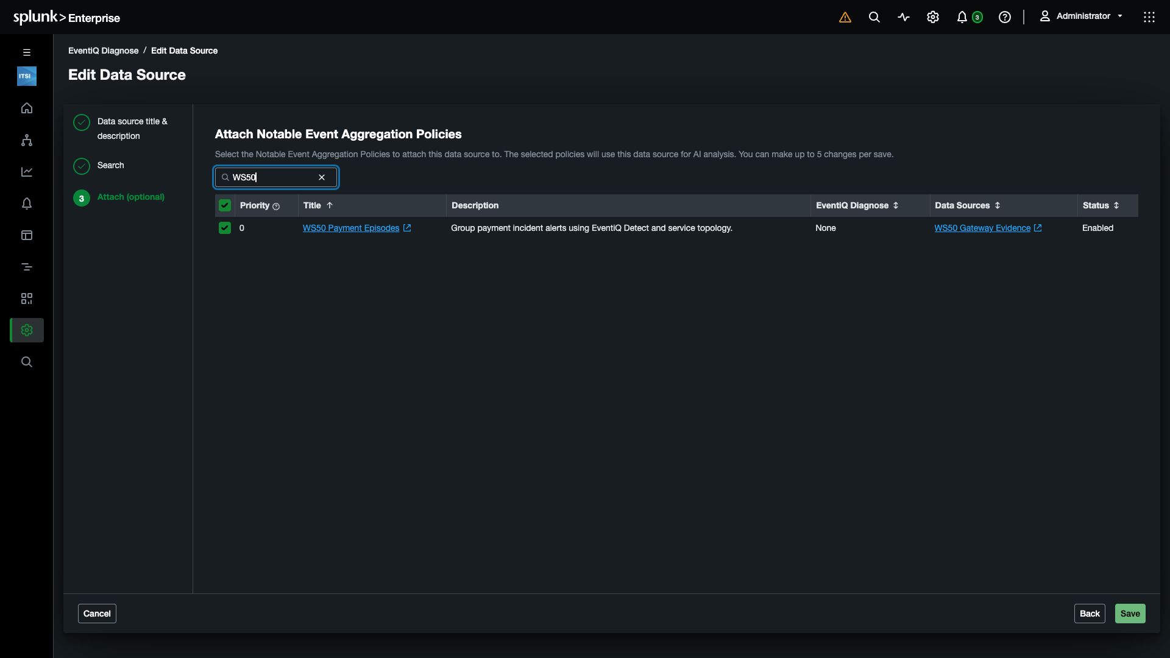
Task: Click the ITSI app logo
Action: tap(27, 76)
